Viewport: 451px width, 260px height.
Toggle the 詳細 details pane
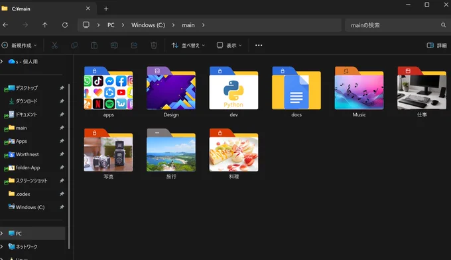click(436, 46)
